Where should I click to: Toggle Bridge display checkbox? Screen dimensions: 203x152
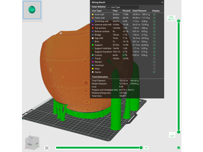click(154, 35)
